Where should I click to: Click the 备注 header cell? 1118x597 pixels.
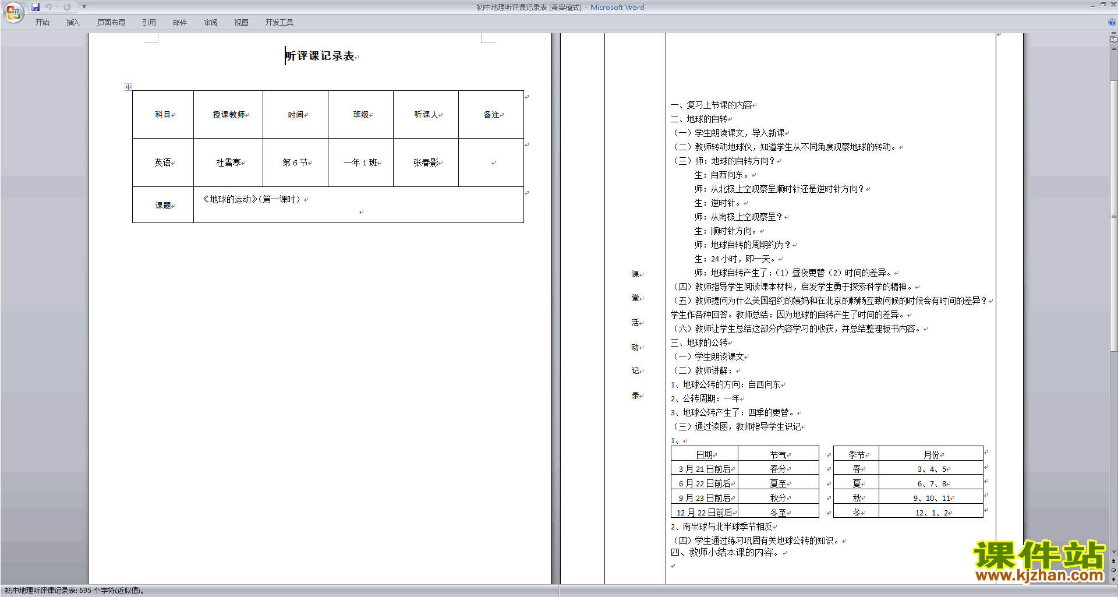click(x=491, y=115)
